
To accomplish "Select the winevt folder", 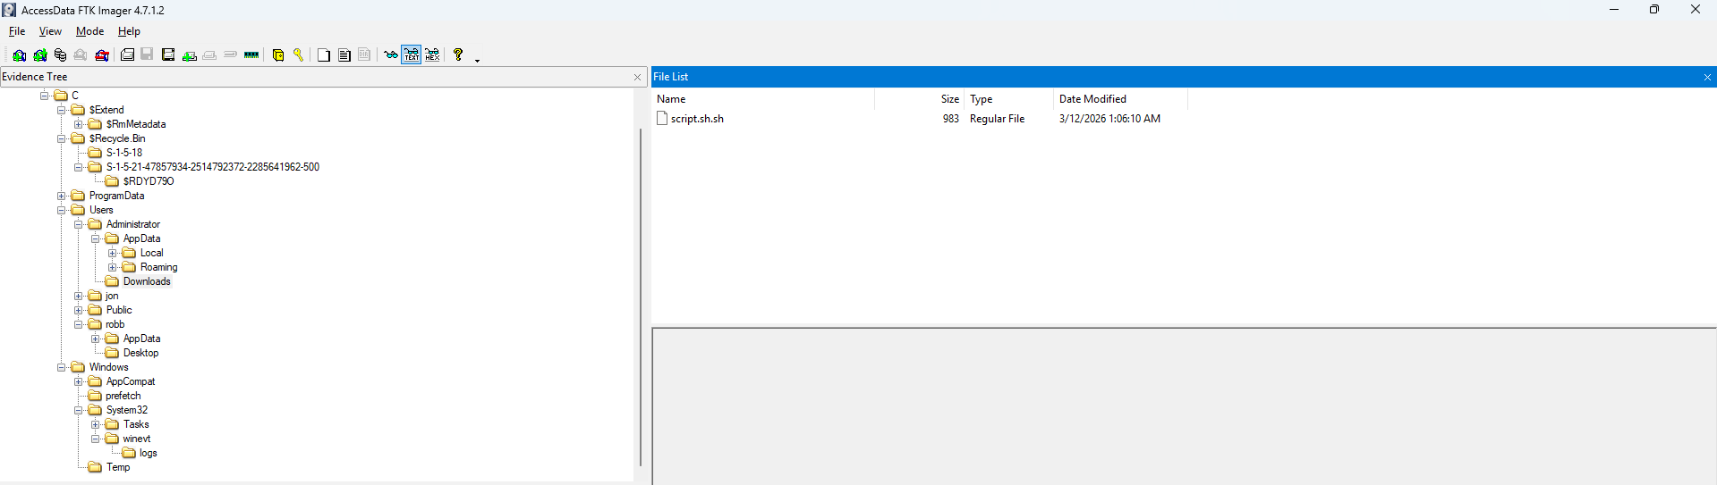I will pyautogui.click(x=137, y=439).
